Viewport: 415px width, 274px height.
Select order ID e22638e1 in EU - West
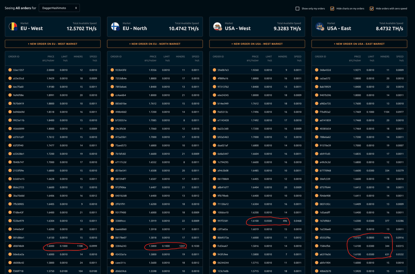tap(19, 154)
